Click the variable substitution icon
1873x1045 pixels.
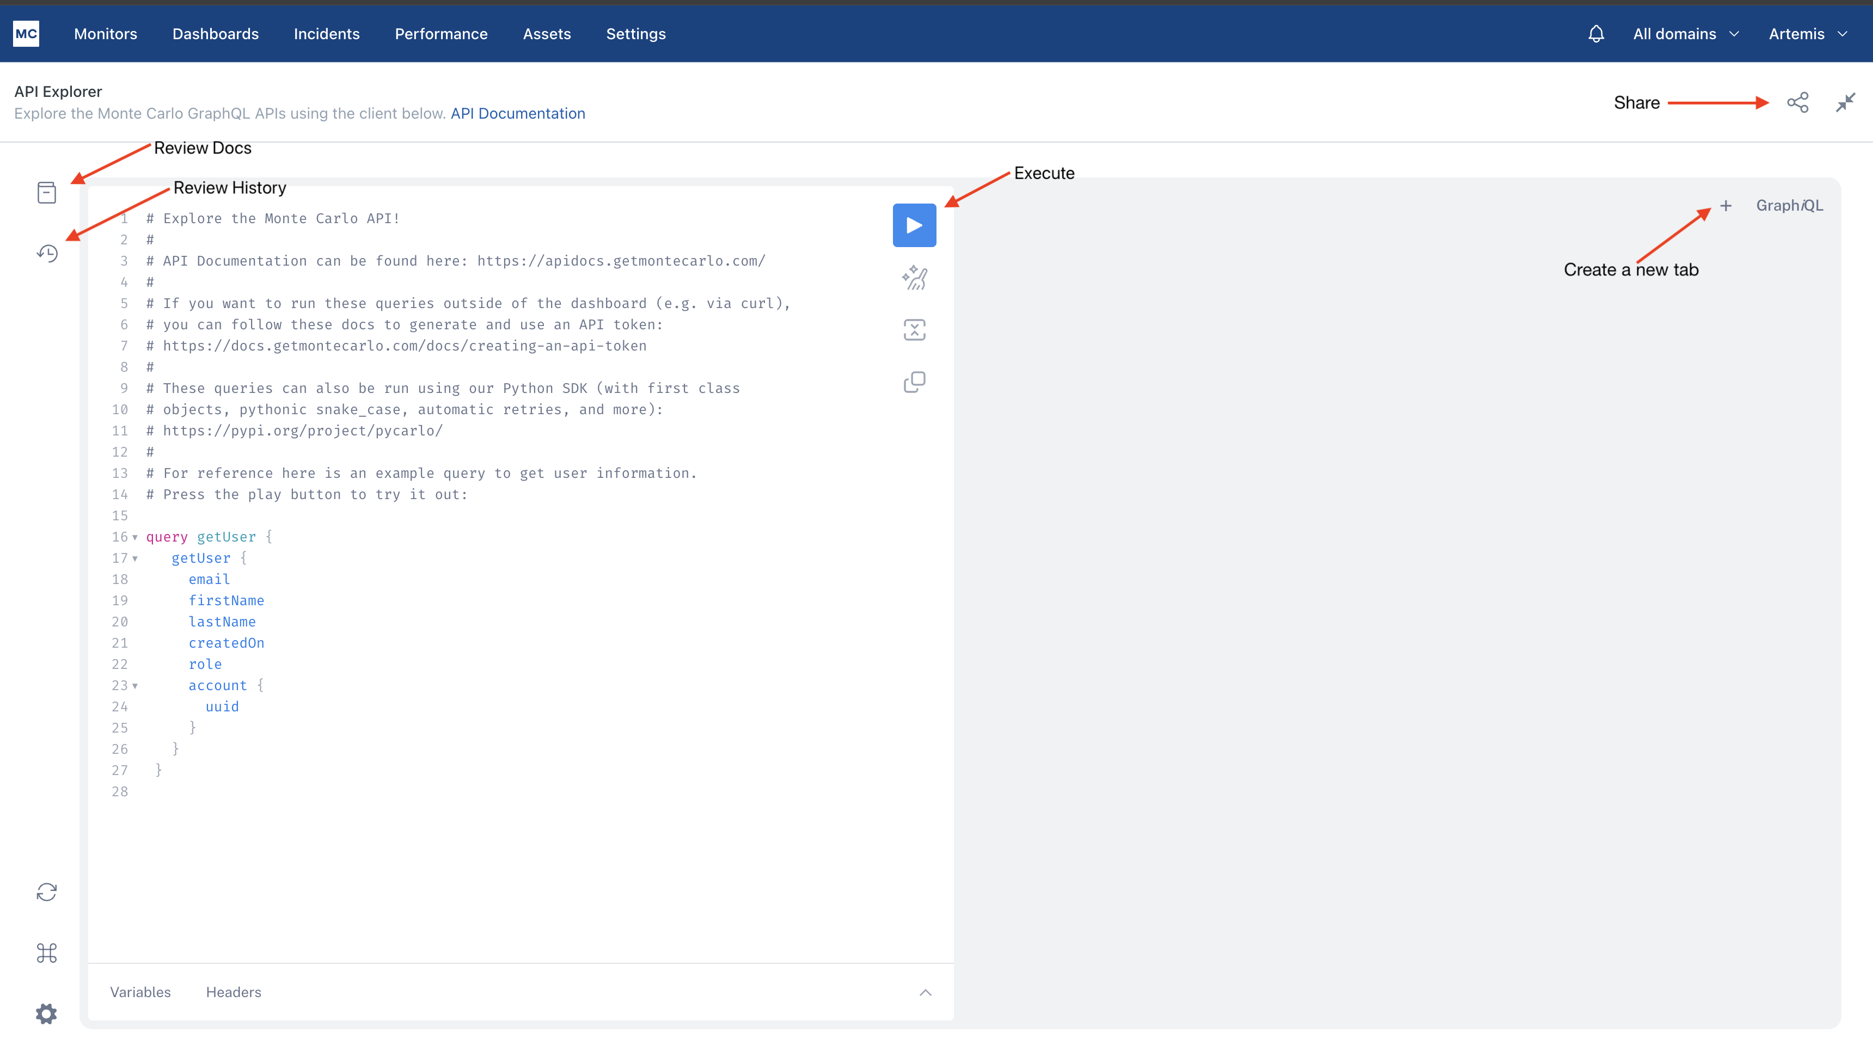point(915,329)
